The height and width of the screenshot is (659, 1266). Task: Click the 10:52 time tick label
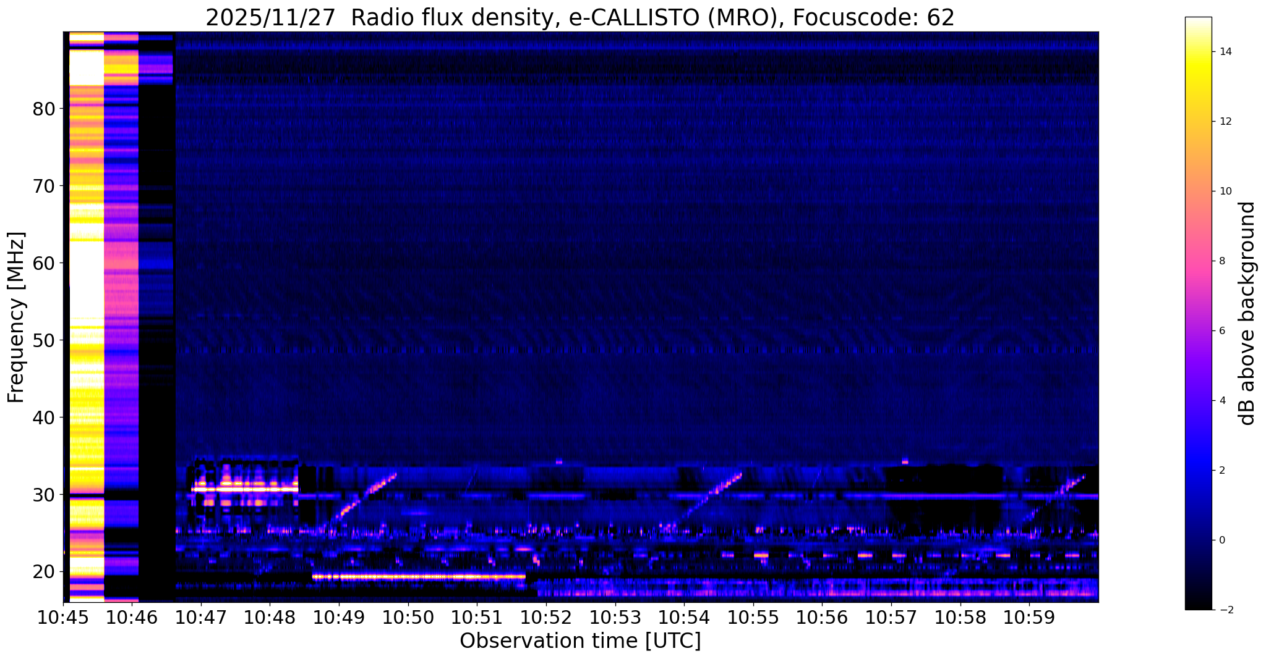click(546, 618)
